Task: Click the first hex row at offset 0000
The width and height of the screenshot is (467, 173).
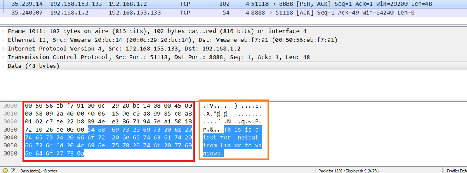Action: tap(108, 106)
